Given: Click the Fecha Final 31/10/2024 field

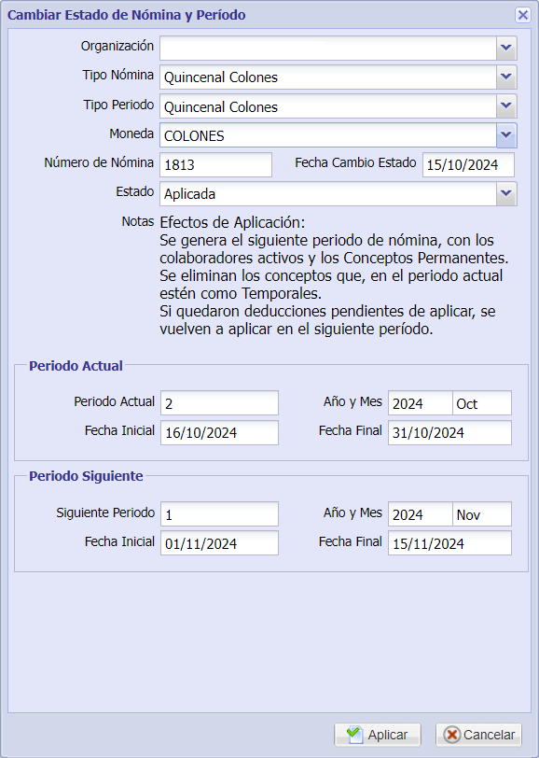Looking at the screenshot, I should pos(449,432).
